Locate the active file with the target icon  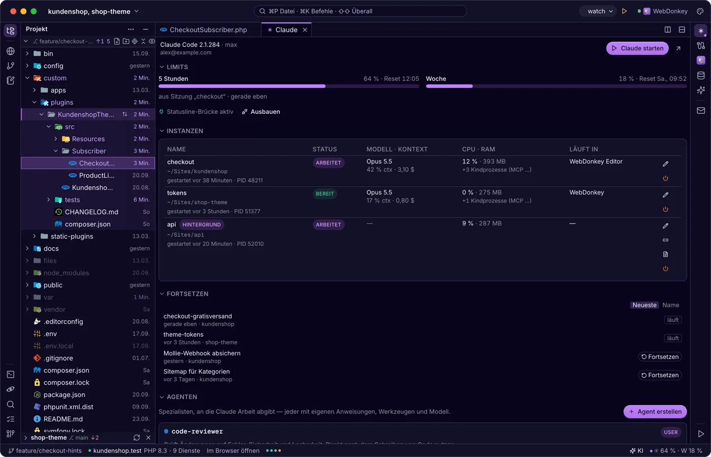[x=135, y=41]
